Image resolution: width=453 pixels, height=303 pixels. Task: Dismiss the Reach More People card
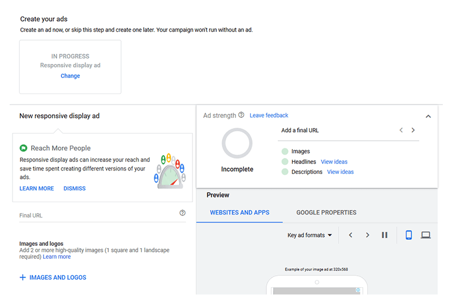[x=74, y=189]
